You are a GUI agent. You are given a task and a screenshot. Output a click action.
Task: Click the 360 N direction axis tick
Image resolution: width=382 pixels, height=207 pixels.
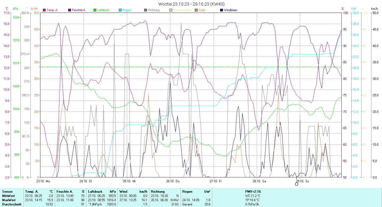tap(25, 13)
